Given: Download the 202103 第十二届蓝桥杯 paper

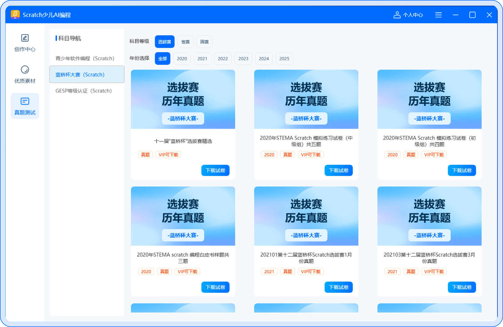Looking at the screenshot, I should [x=462, y=287].
